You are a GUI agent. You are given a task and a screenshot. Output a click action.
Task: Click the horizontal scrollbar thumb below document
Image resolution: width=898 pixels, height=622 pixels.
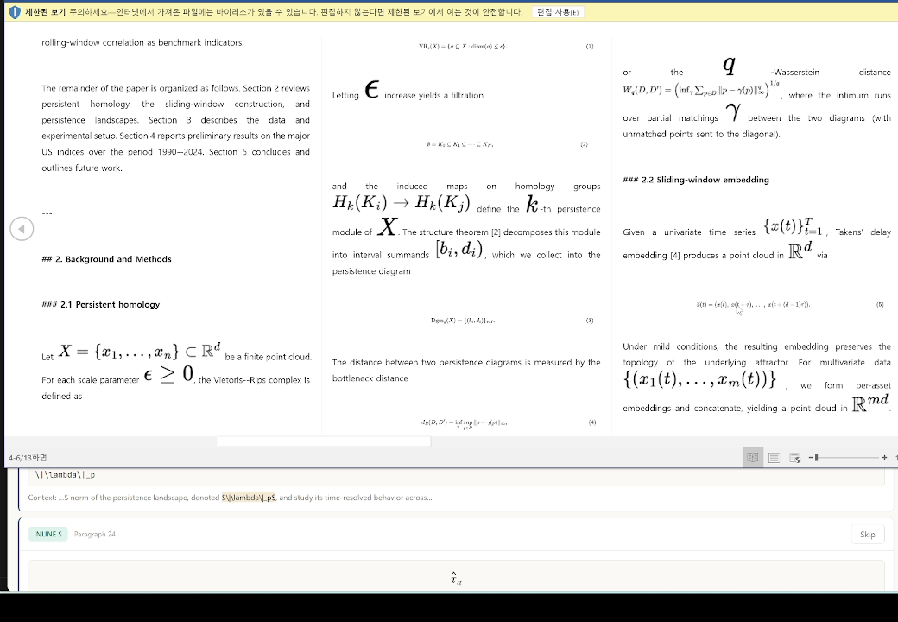(x=324, y=441)
